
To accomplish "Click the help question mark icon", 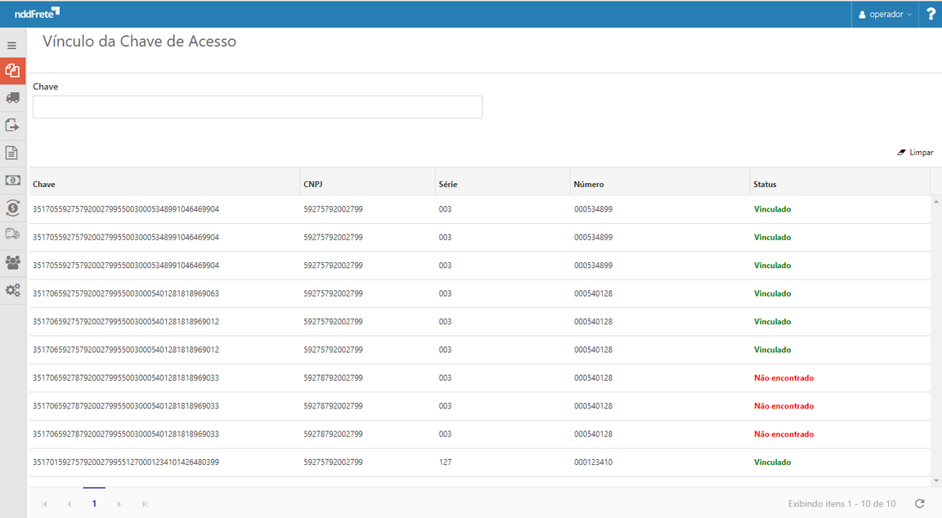I will click(931, 14).
